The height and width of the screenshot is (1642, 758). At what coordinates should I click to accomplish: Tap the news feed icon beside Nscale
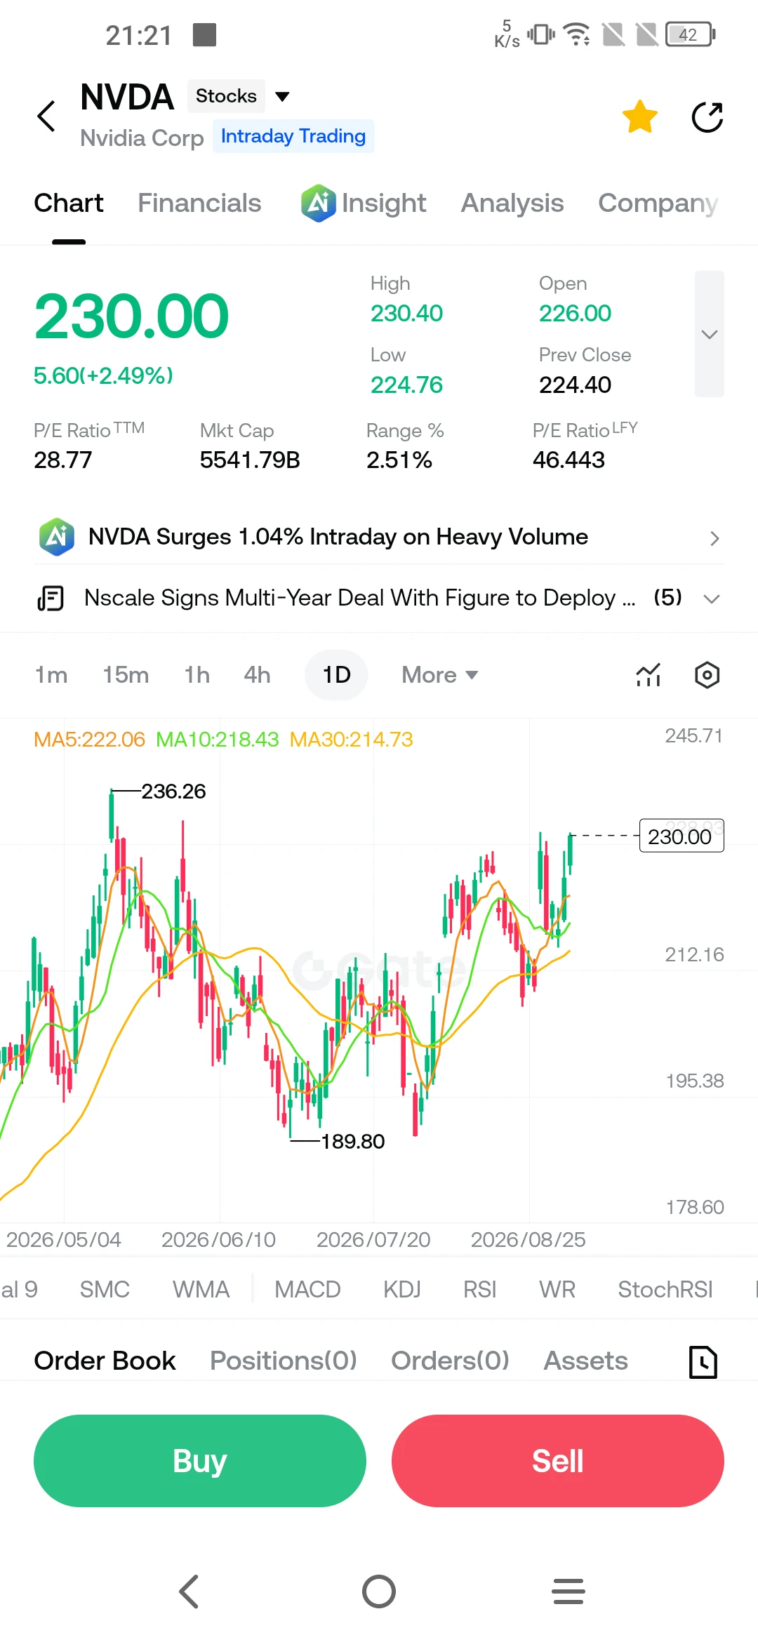coord(51,599)
